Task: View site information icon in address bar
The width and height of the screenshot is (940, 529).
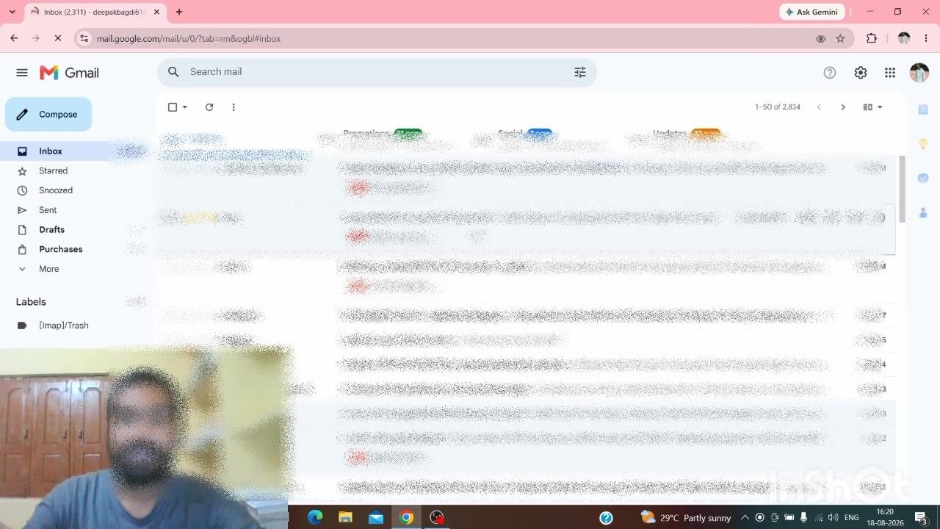Action: 84,39
